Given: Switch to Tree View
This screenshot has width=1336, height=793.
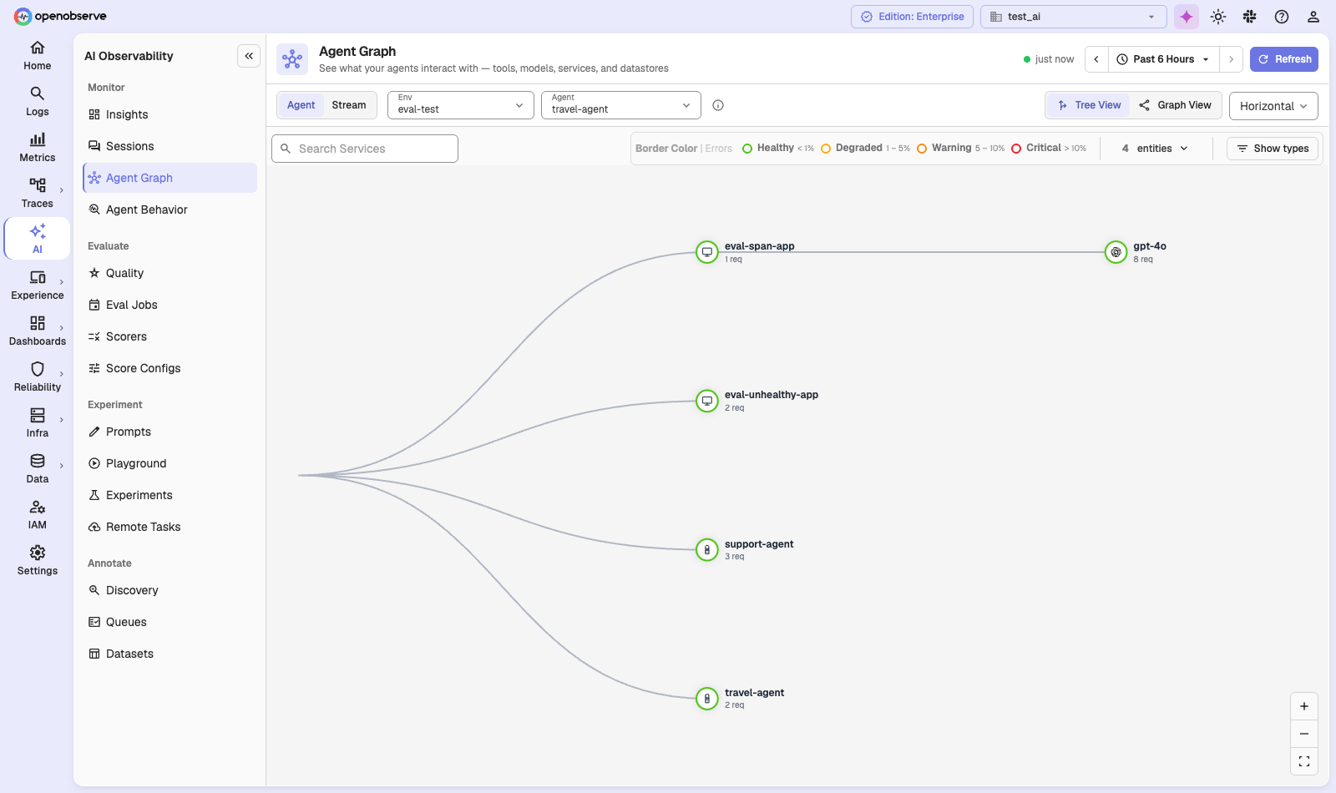Looking at the screenshot, I should click(x=1089, y=105).
